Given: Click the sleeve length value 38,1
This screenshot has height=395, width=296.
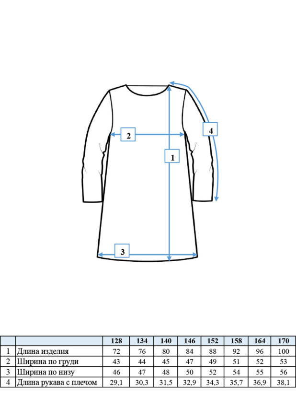Looking at the screenshot, I should click(284, 383).
